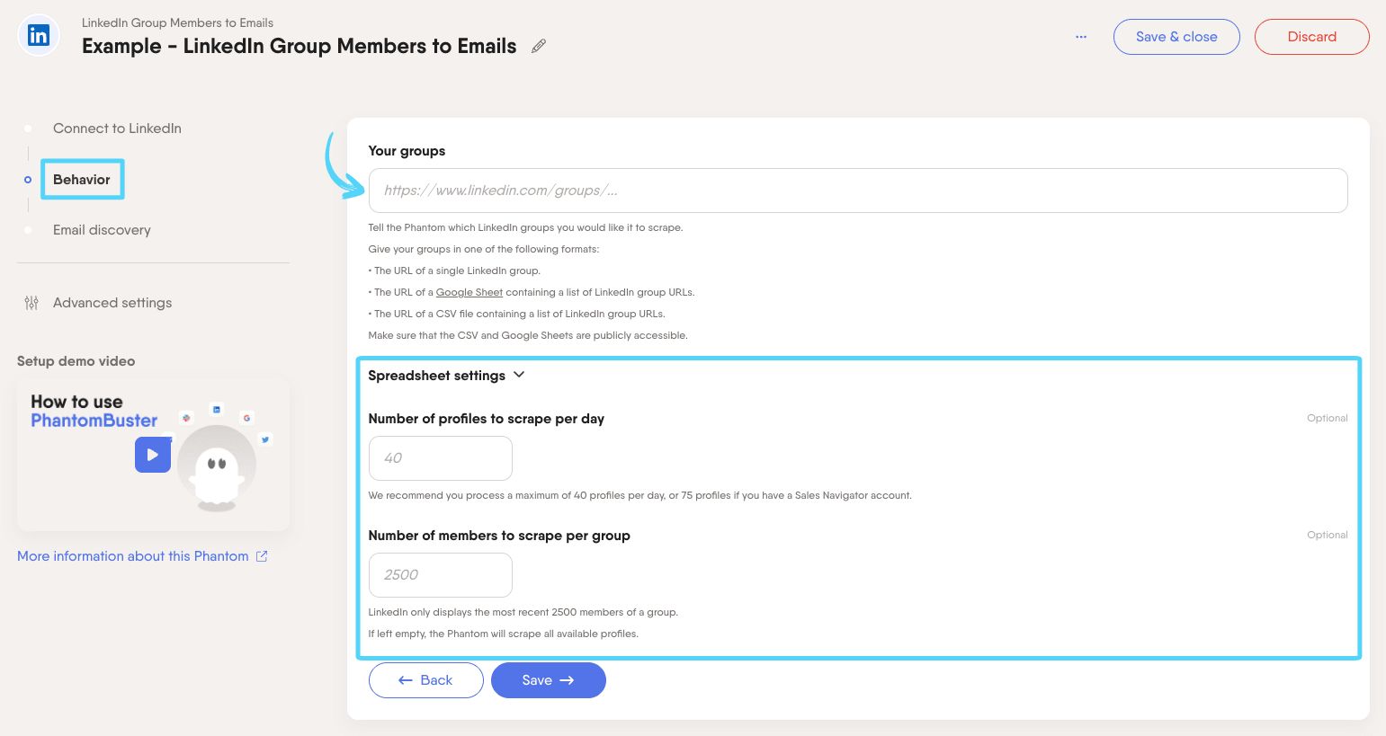Open Advanced settings
Image resolution: width=1386 pixels, height=736 pixels.
click(x=112, y=303)
